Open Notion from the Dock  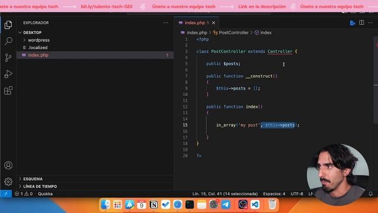tap(154, 205)
